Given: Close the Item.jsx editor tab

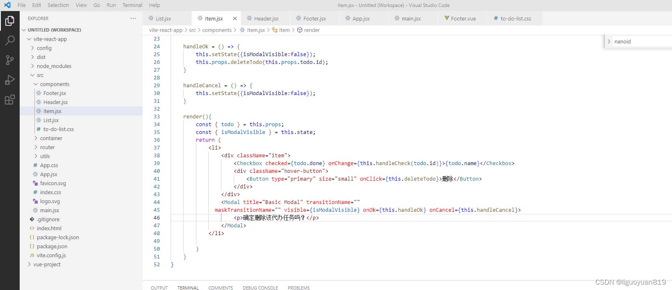Looking at the screenshot, I should coord(235,18).
